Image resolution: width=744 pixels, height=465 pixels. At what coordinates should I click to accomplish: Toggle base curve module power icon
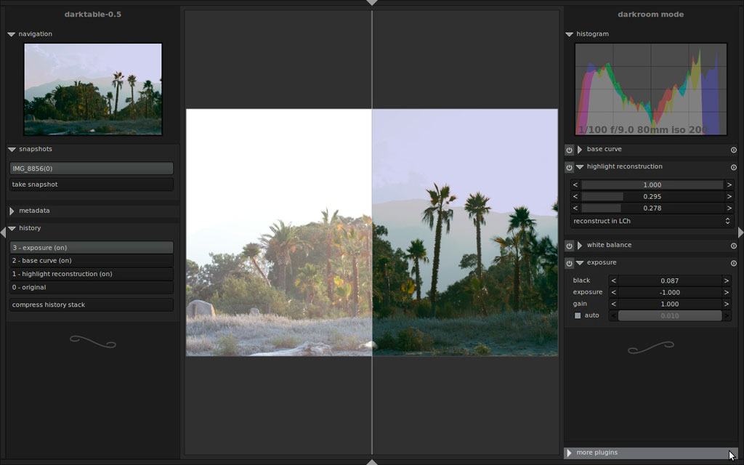[569, 150]
